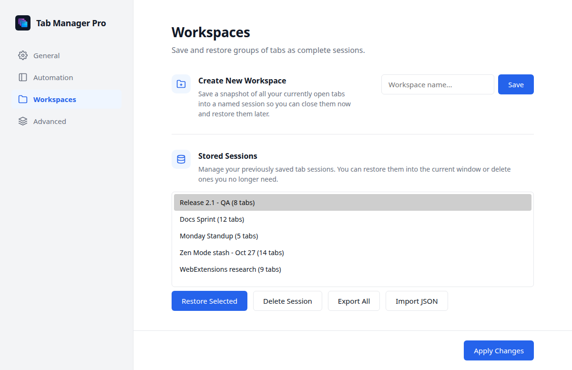Click the Workspaces folder icon in sidebar
The width and height of the screenshot is (572, 370).
[23, 99]
